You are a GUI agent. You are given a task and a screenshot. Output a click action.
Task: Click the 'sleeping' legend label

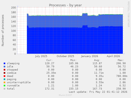point(13,63)
